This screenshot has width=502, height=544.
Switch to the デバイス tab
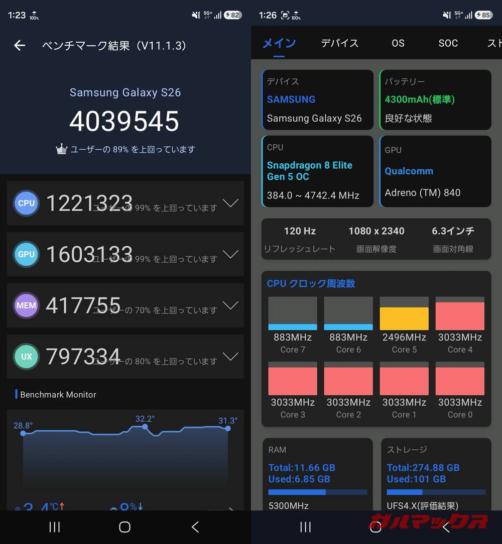pyautogui.click(x=340, y=43)
